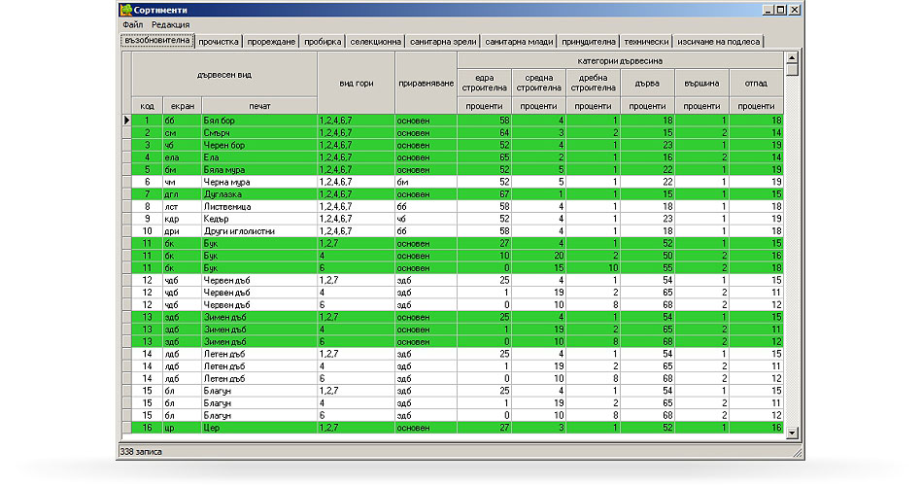Open the изсичане на подлеса tab
The image size is (921, 486).
click(x=720, y=42)
